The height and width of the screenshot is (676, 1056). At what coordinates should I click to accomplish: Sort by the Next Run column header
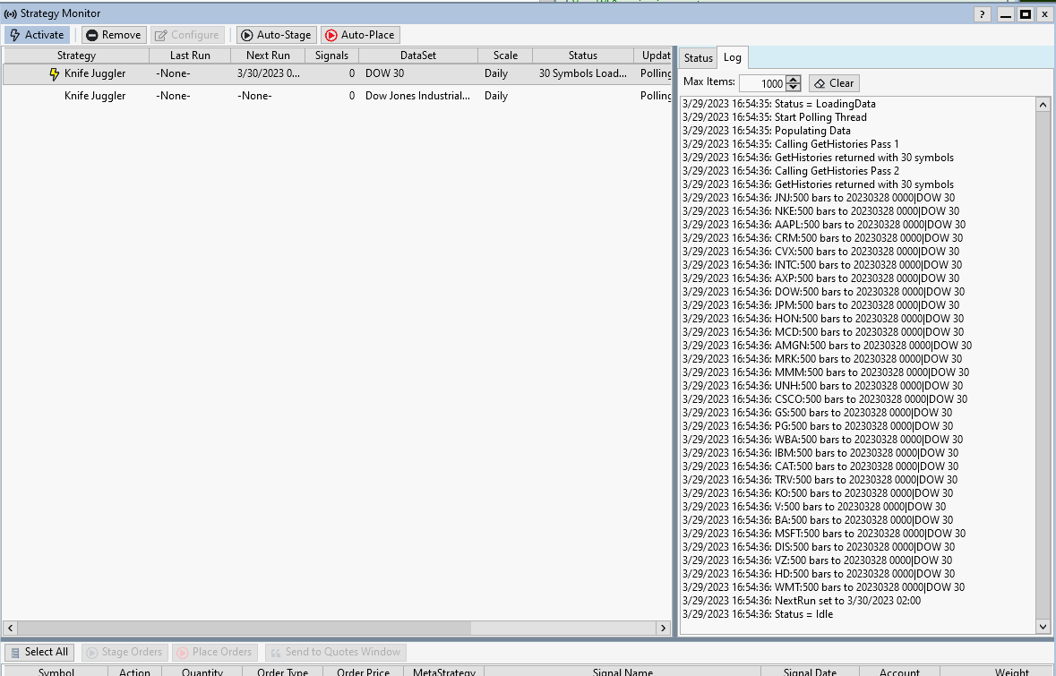point(268,56)
